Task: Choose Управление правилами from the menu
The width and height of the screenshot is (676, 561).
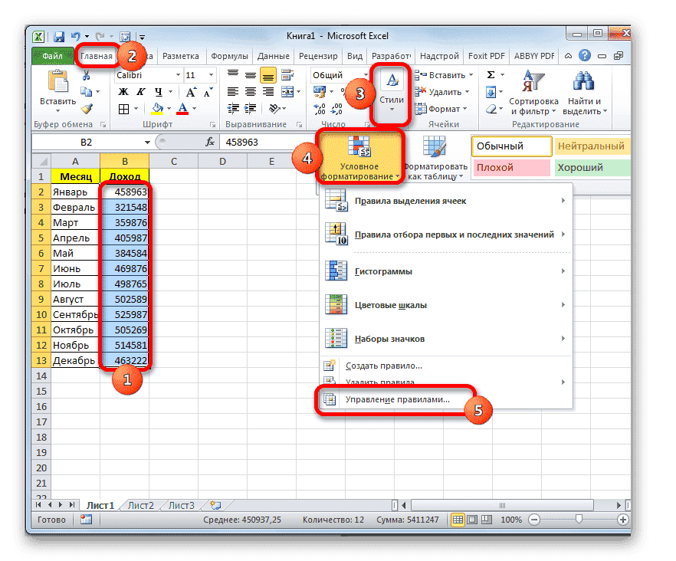Action: point(399,399)
